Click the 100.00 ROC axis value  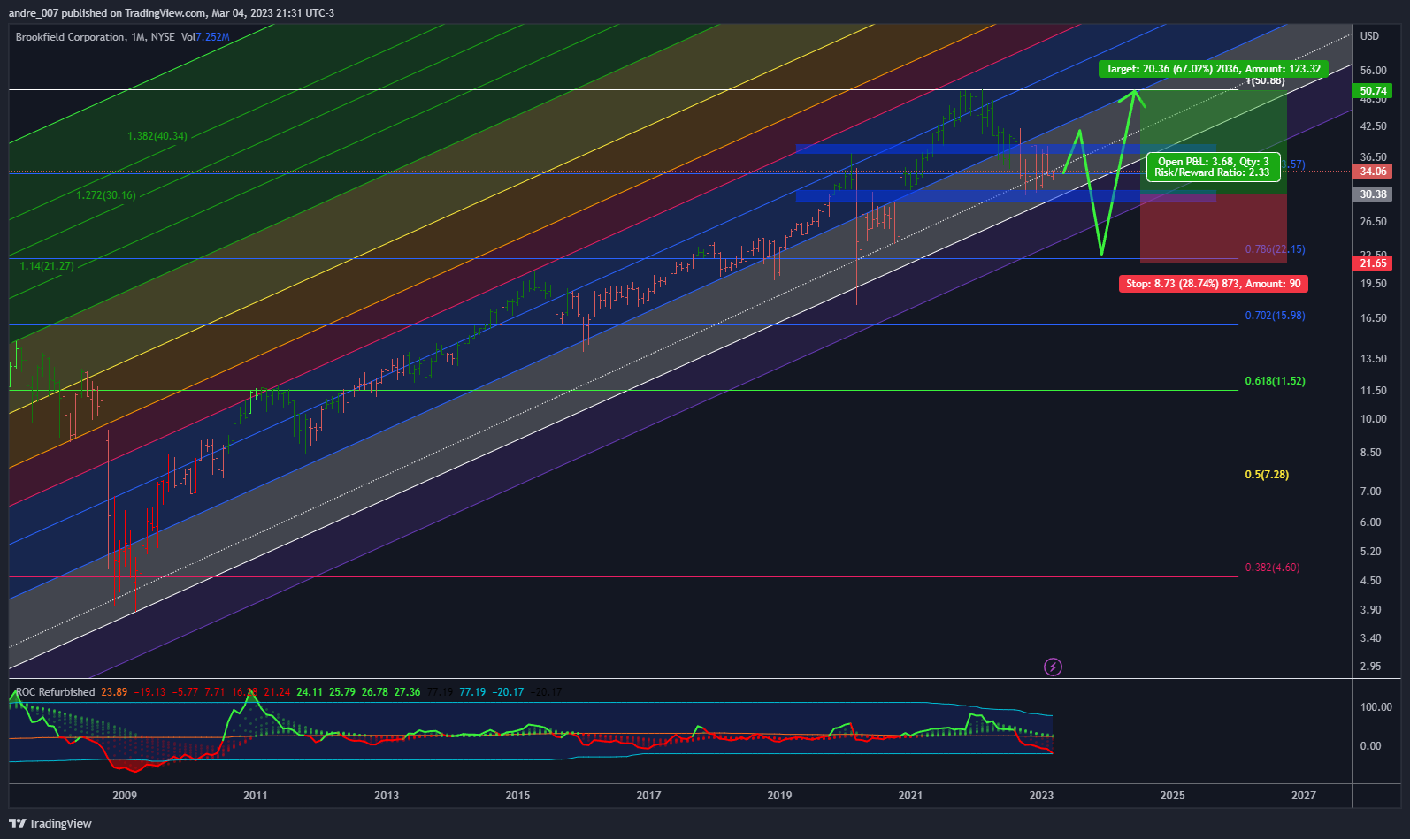[x=1376, y=707]
